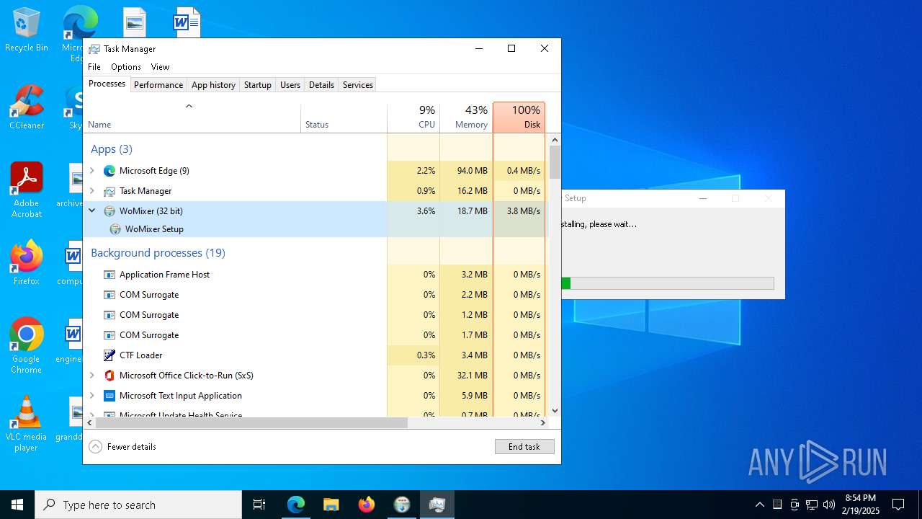Click Microsoft Office Click-to-Run icon
The width and height of the screenshot is (922, 519).
click(109, 376)
